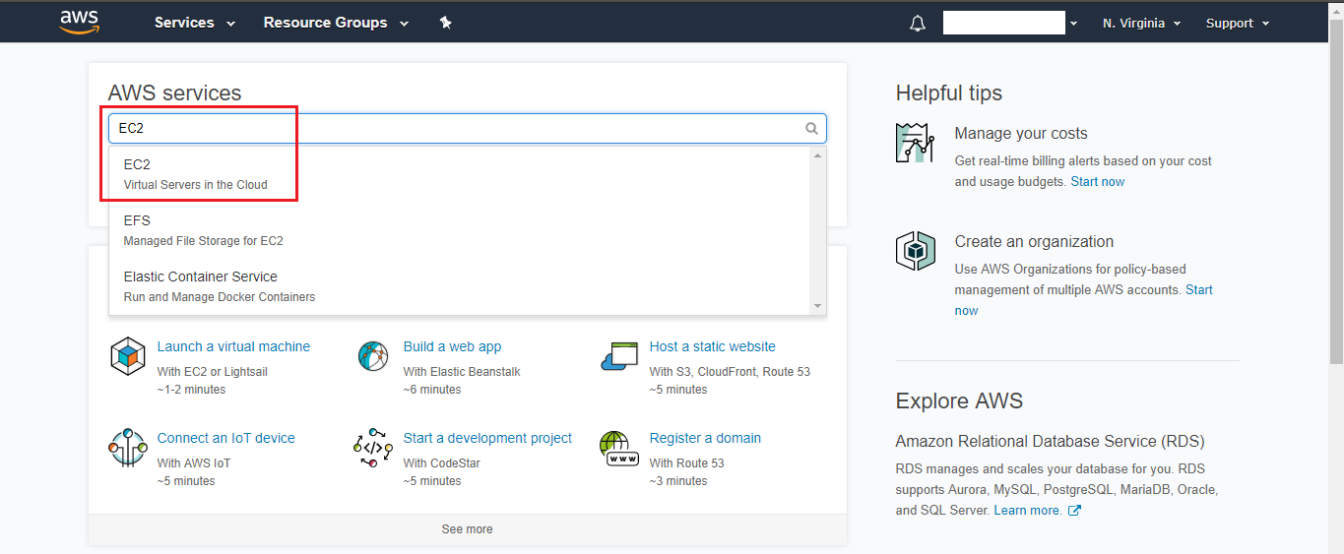Click the search magnifier icon

[x=811, y=129]
